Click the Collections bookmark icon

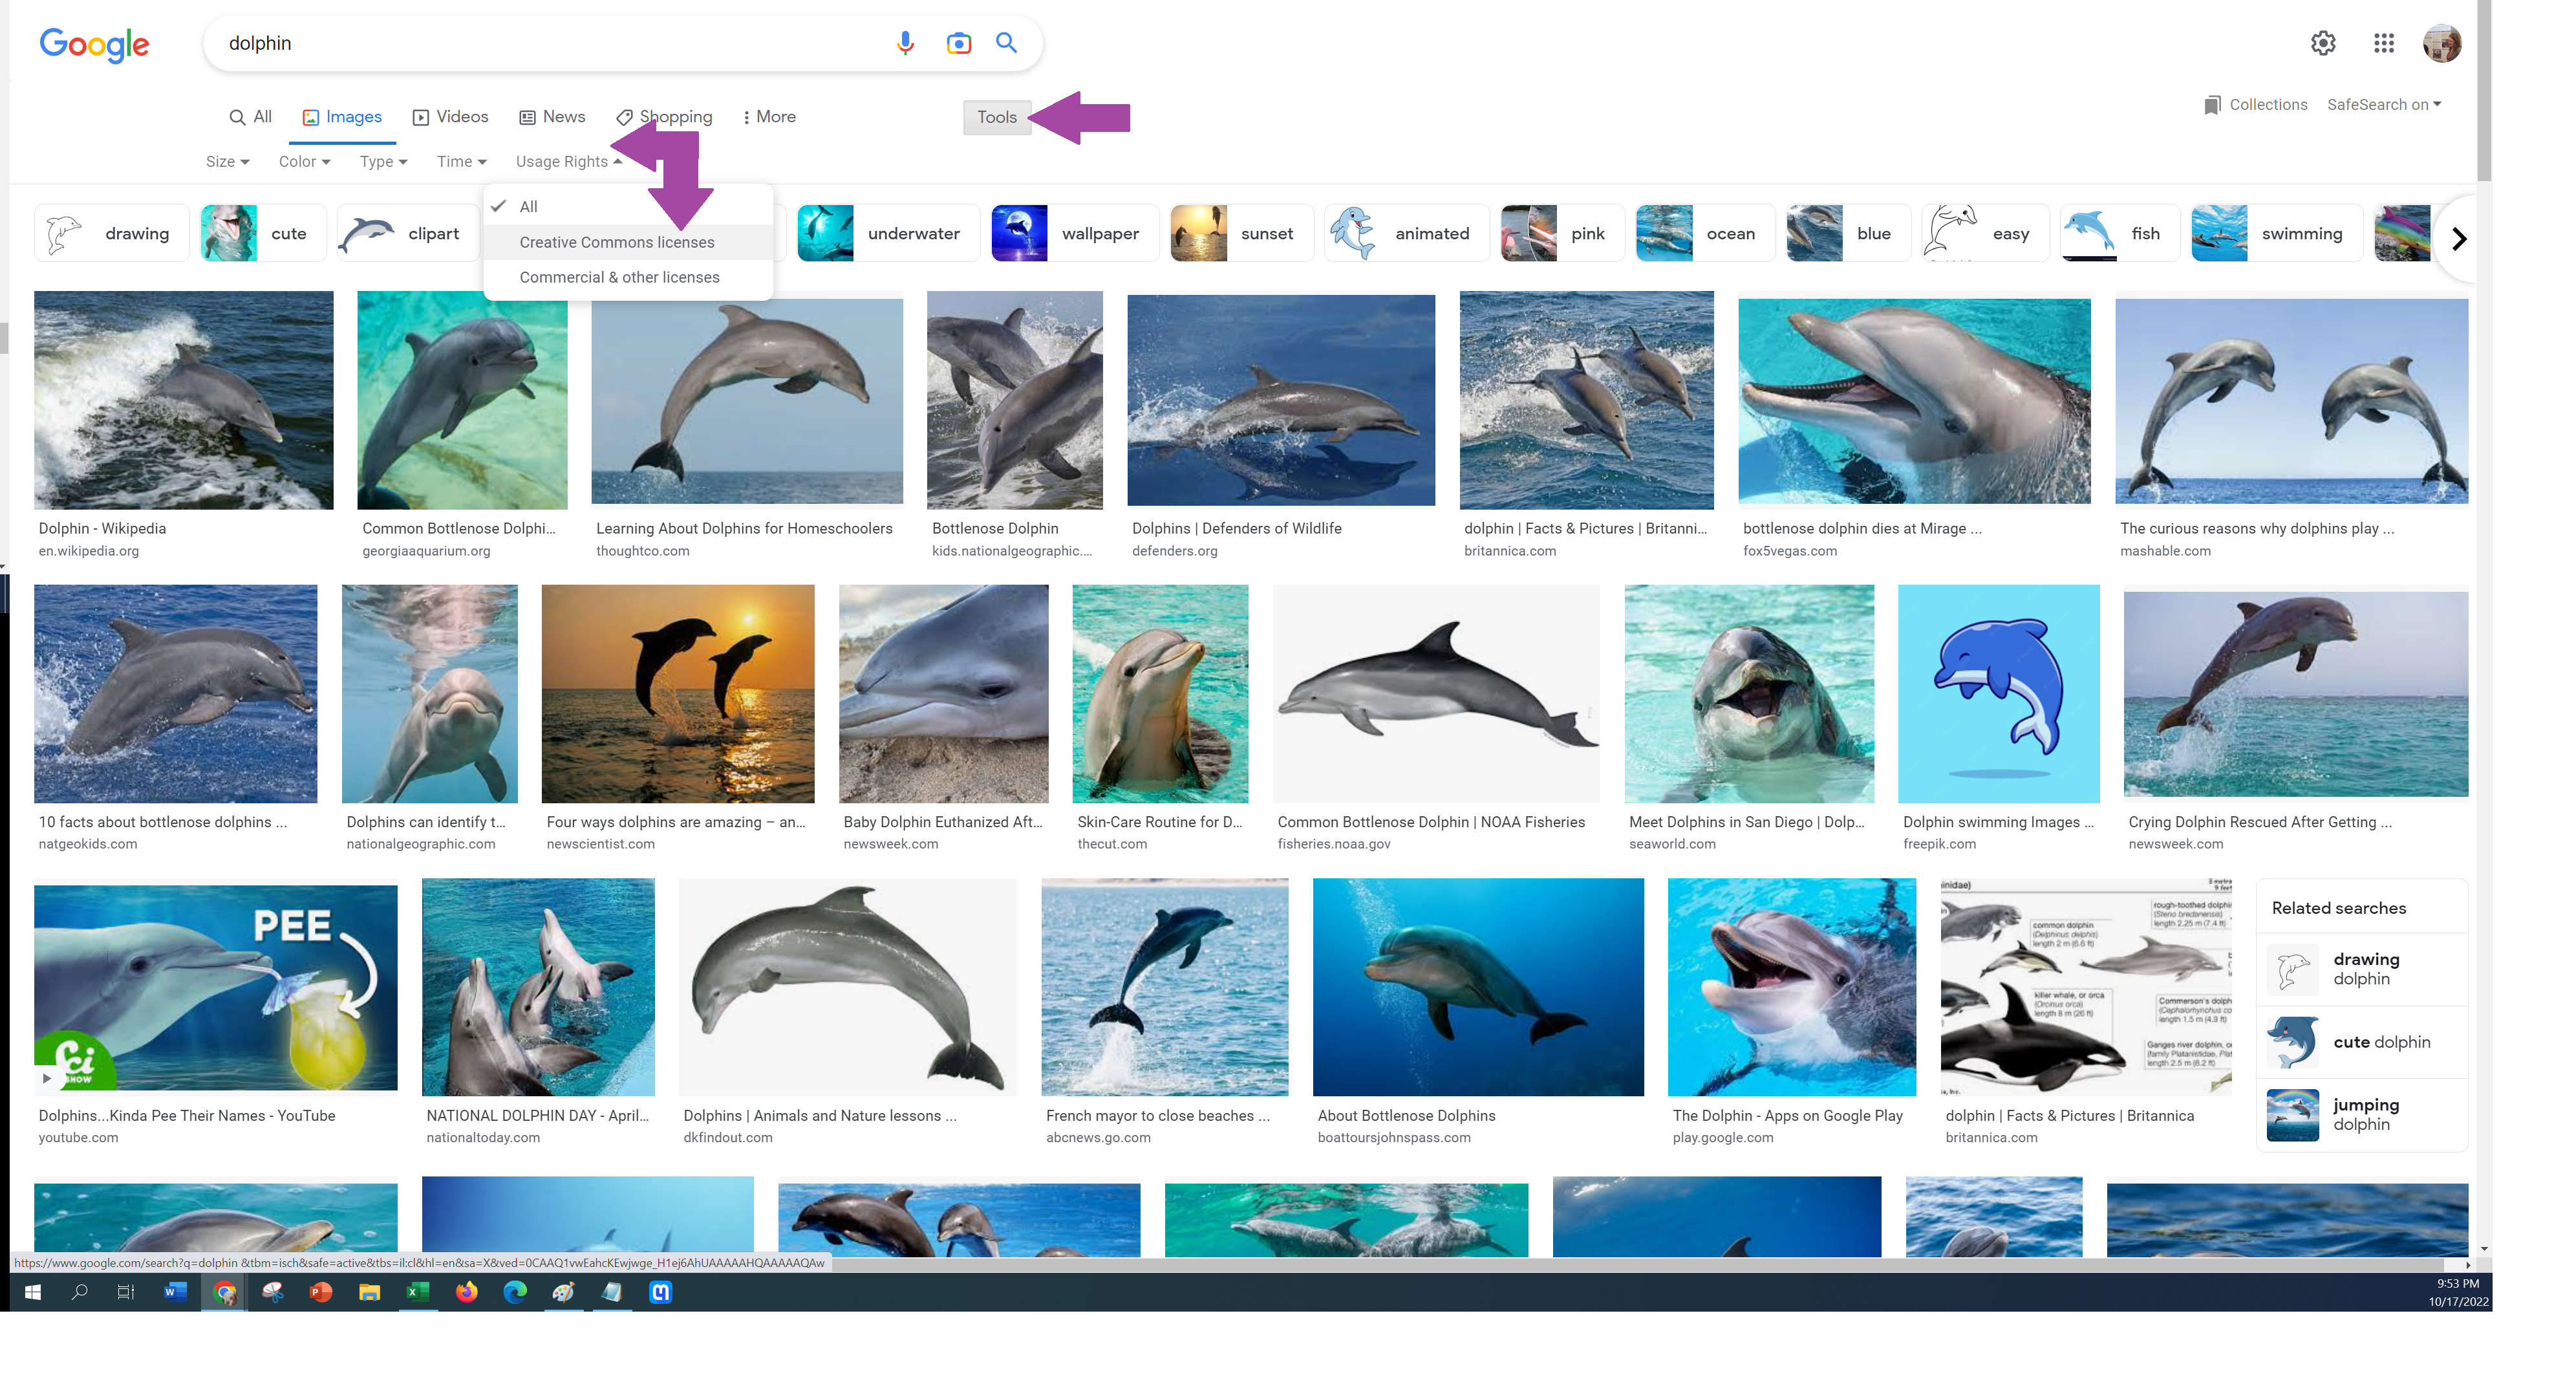coord(2211,105)
